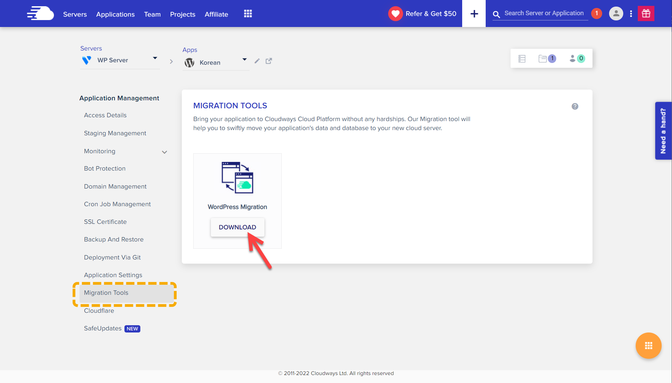This screenshot has height=383, width=672.
Task: Click the help question mark icon
Action: coord(575,107)
